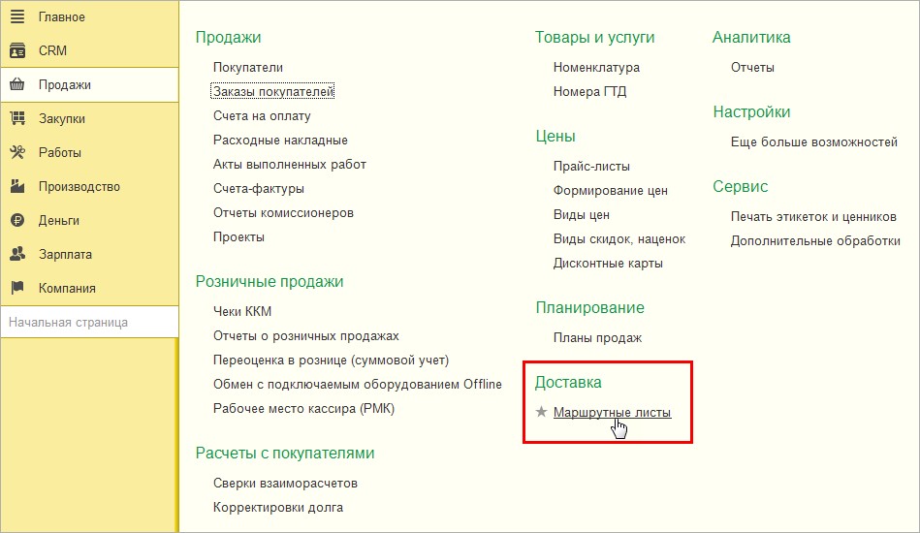Go to Начальная страница tab
Screen dimensions: 920x533
tap(90, 322)
